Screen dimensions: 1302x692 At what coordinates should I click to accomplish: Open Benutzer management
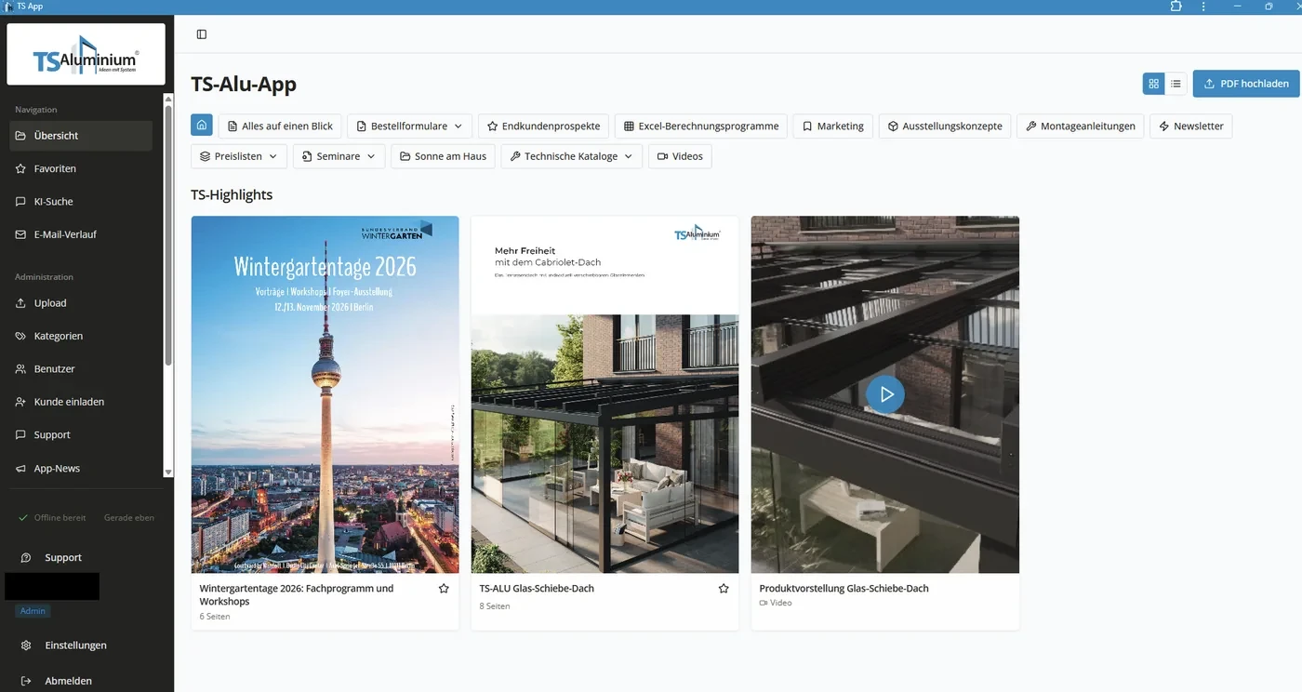coord(81,369)
